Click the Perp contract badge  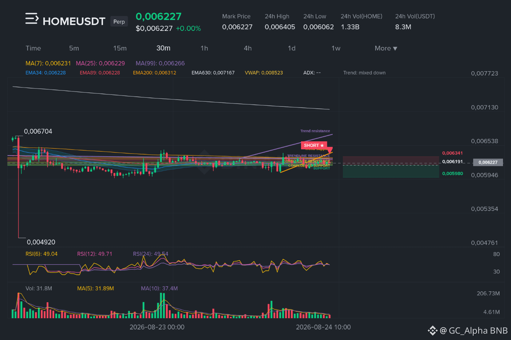[x=119, y=22]
